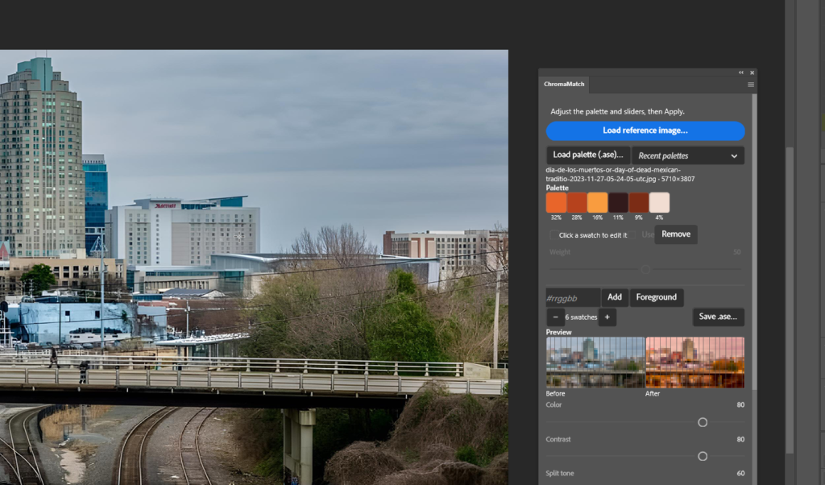Close the ChromaMatch panel
The height and width of the screenshot is (485, 825).
point(752,73)
